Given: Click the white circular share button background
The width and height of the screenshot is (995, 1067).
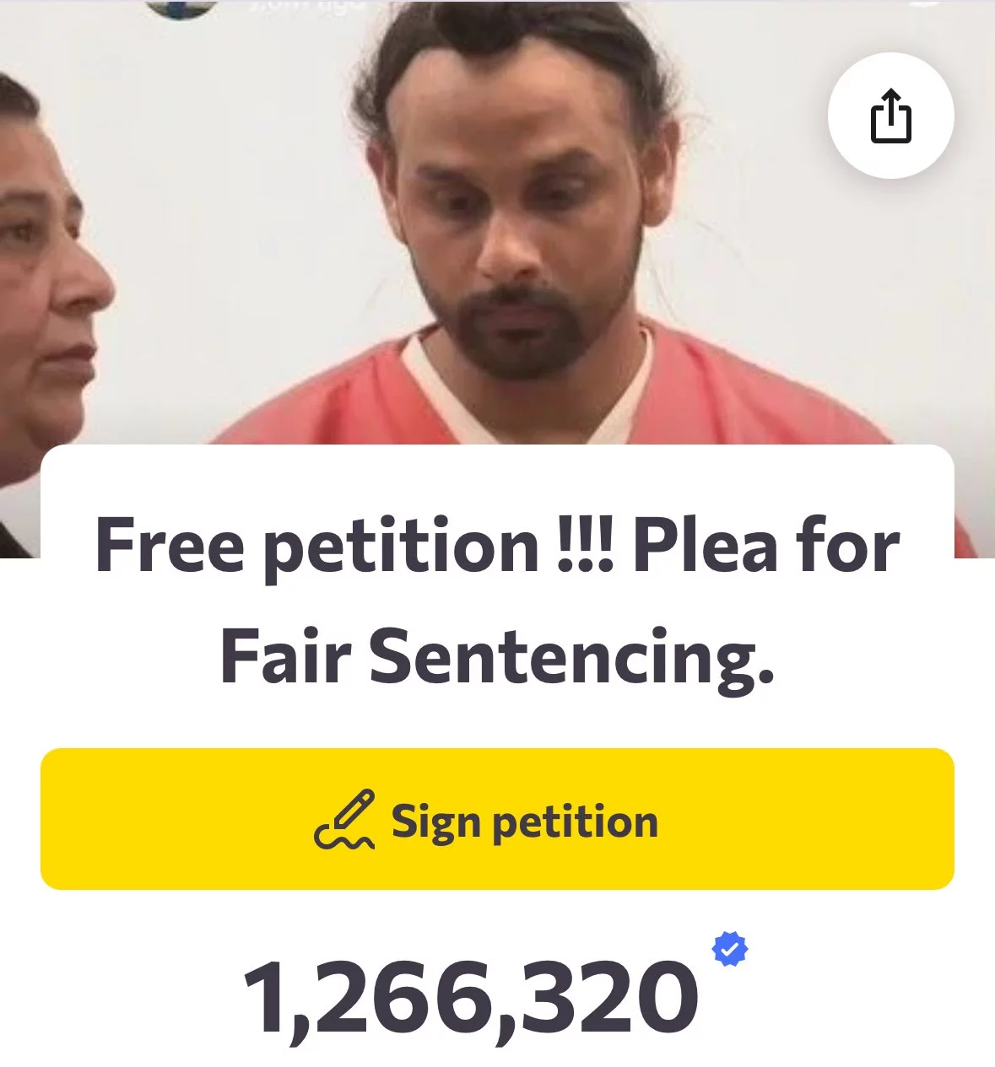Looking at the screenshot, I should 891,116.
